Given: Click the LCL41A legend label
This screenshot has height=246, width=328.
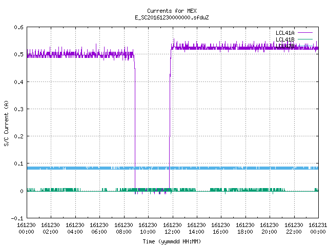Looking at the screenshot, I should tap(285, 33).
